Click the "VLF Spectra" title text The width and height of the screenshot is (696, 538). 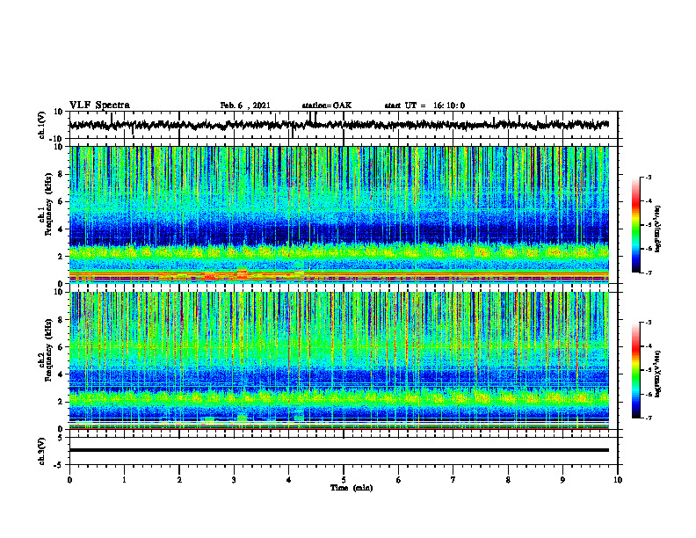[100, 105]
